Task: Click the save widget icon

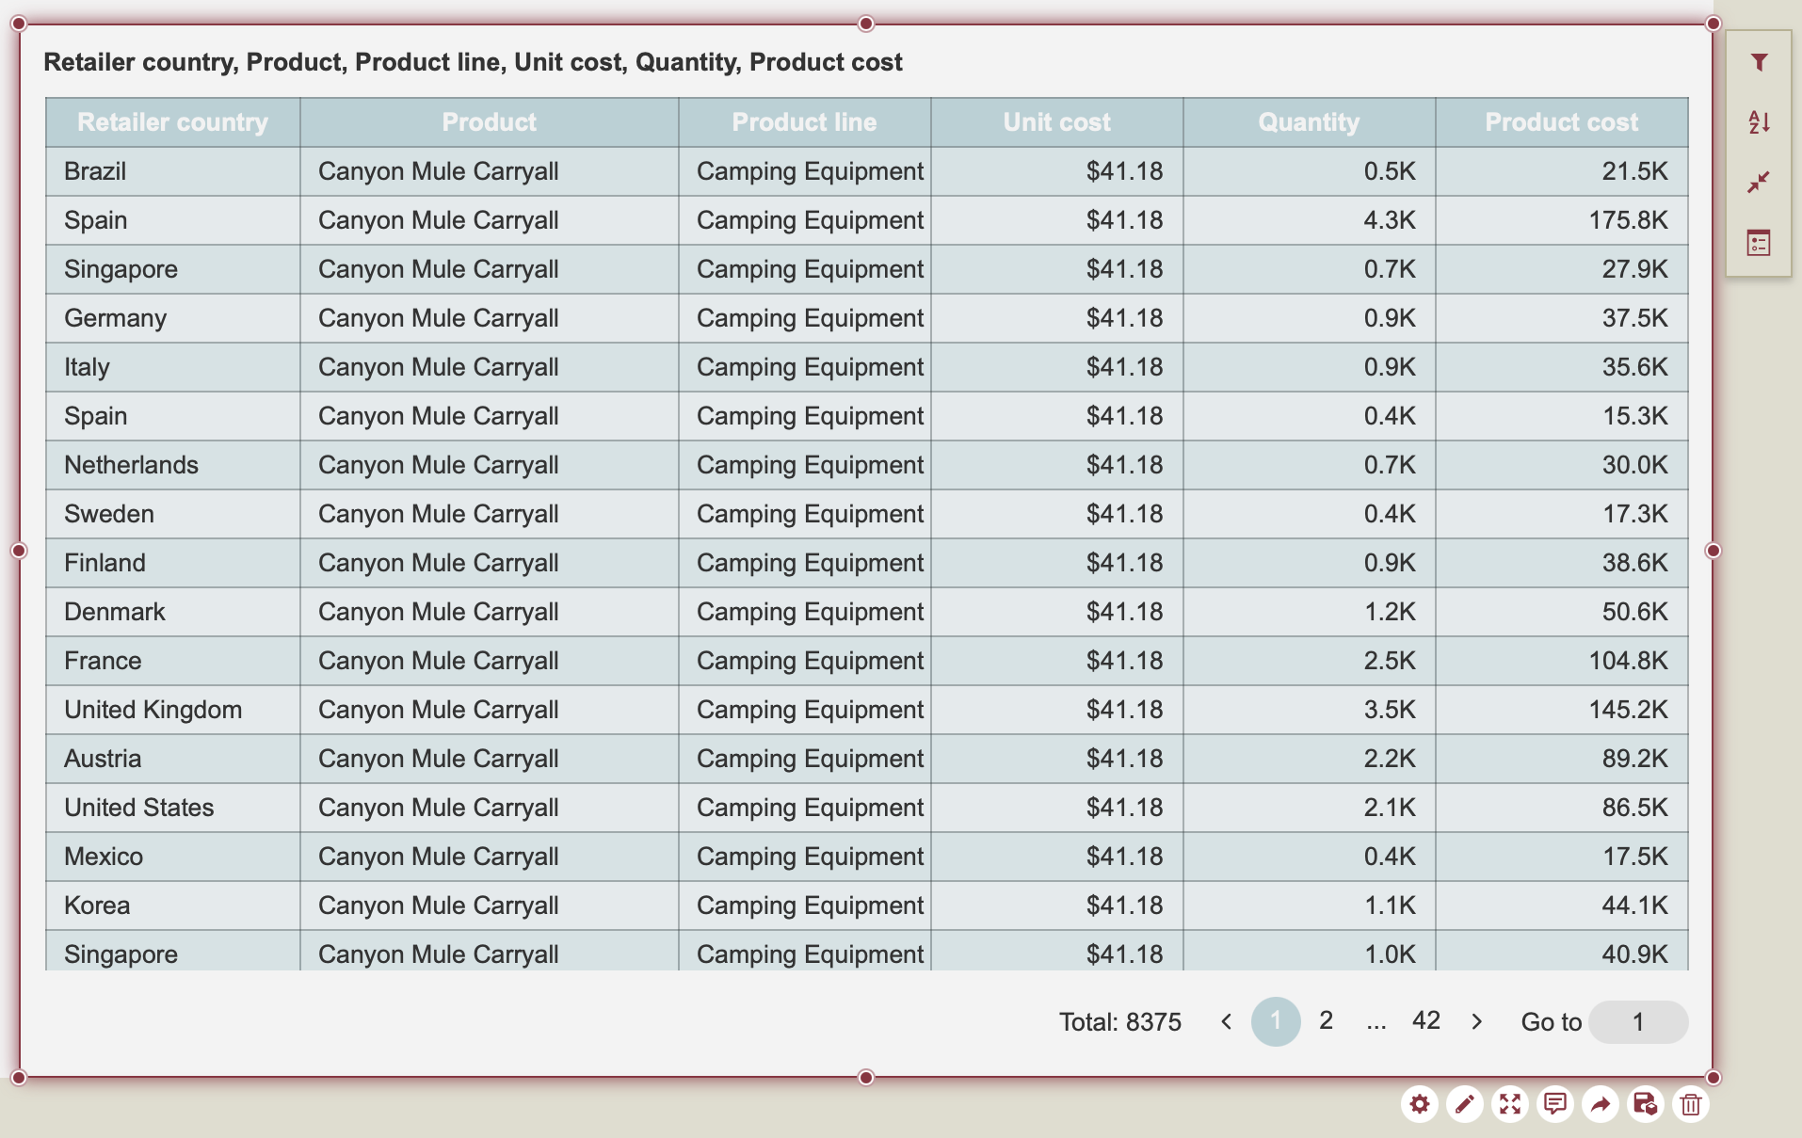Action: (x=1645, y=1104)
